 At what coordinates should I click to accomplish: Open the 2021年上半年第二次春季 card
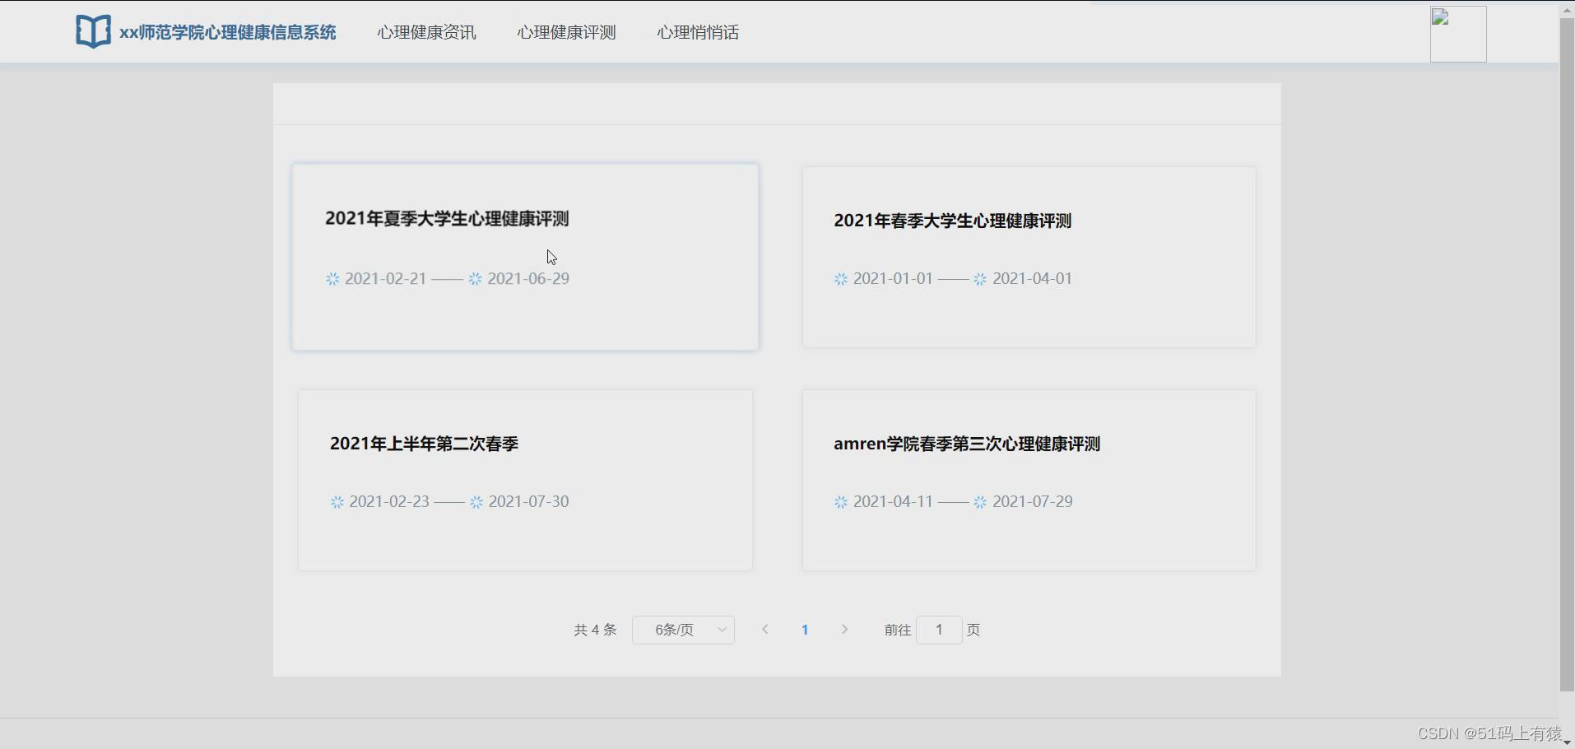[x=524, y=480]
